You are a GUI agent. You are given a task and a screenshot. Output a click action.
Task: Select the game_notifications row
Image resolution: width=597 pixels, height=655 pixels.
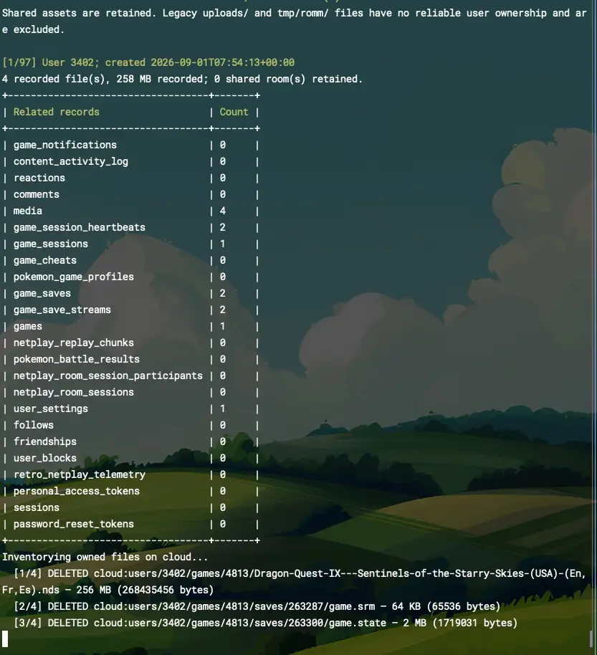click(130, 145)
